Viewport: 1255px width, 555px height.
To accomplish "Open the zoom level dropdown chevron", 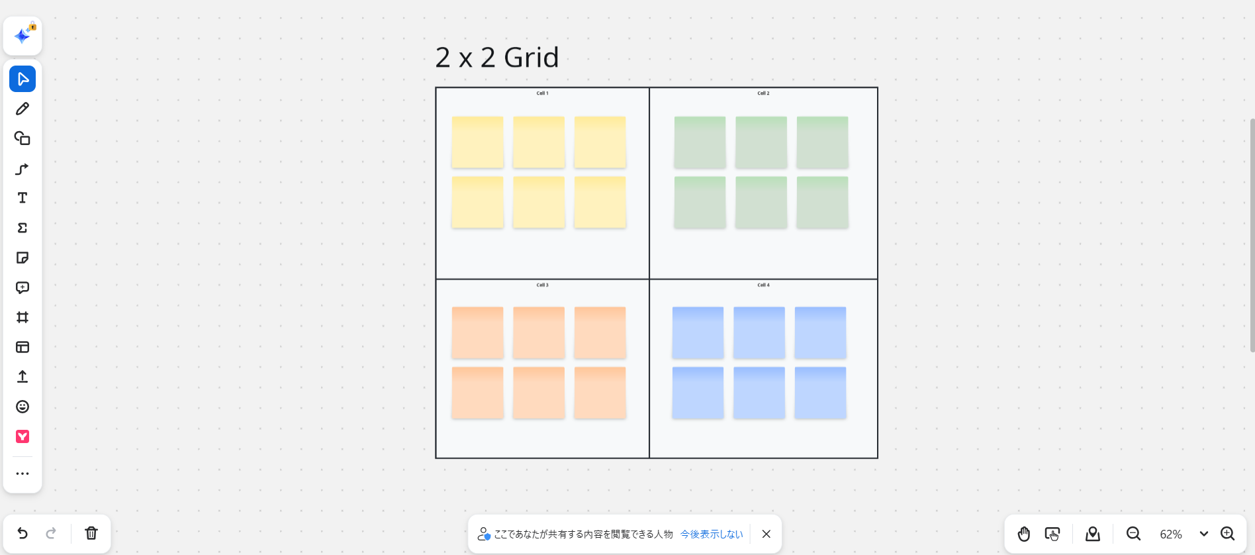I will point(1203,533).
